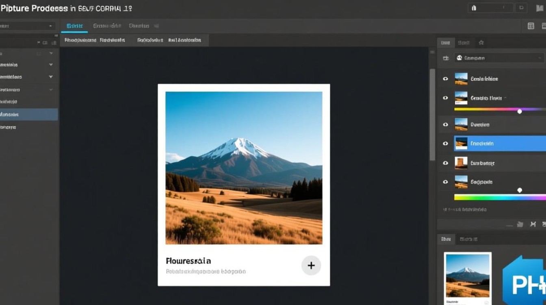Click the small icon left of the layer filter dropdown
The image size is (546, 305).
pyautogui.click(x=446, y=58)
